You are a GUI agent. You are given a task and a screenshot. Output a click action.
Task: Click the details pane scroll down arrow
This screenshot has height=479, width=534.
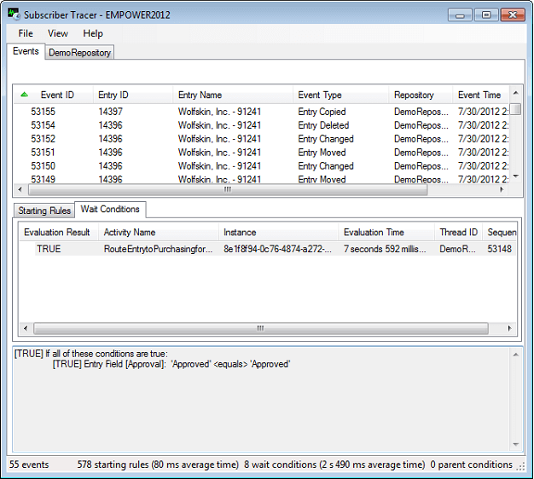click(515, 444)
